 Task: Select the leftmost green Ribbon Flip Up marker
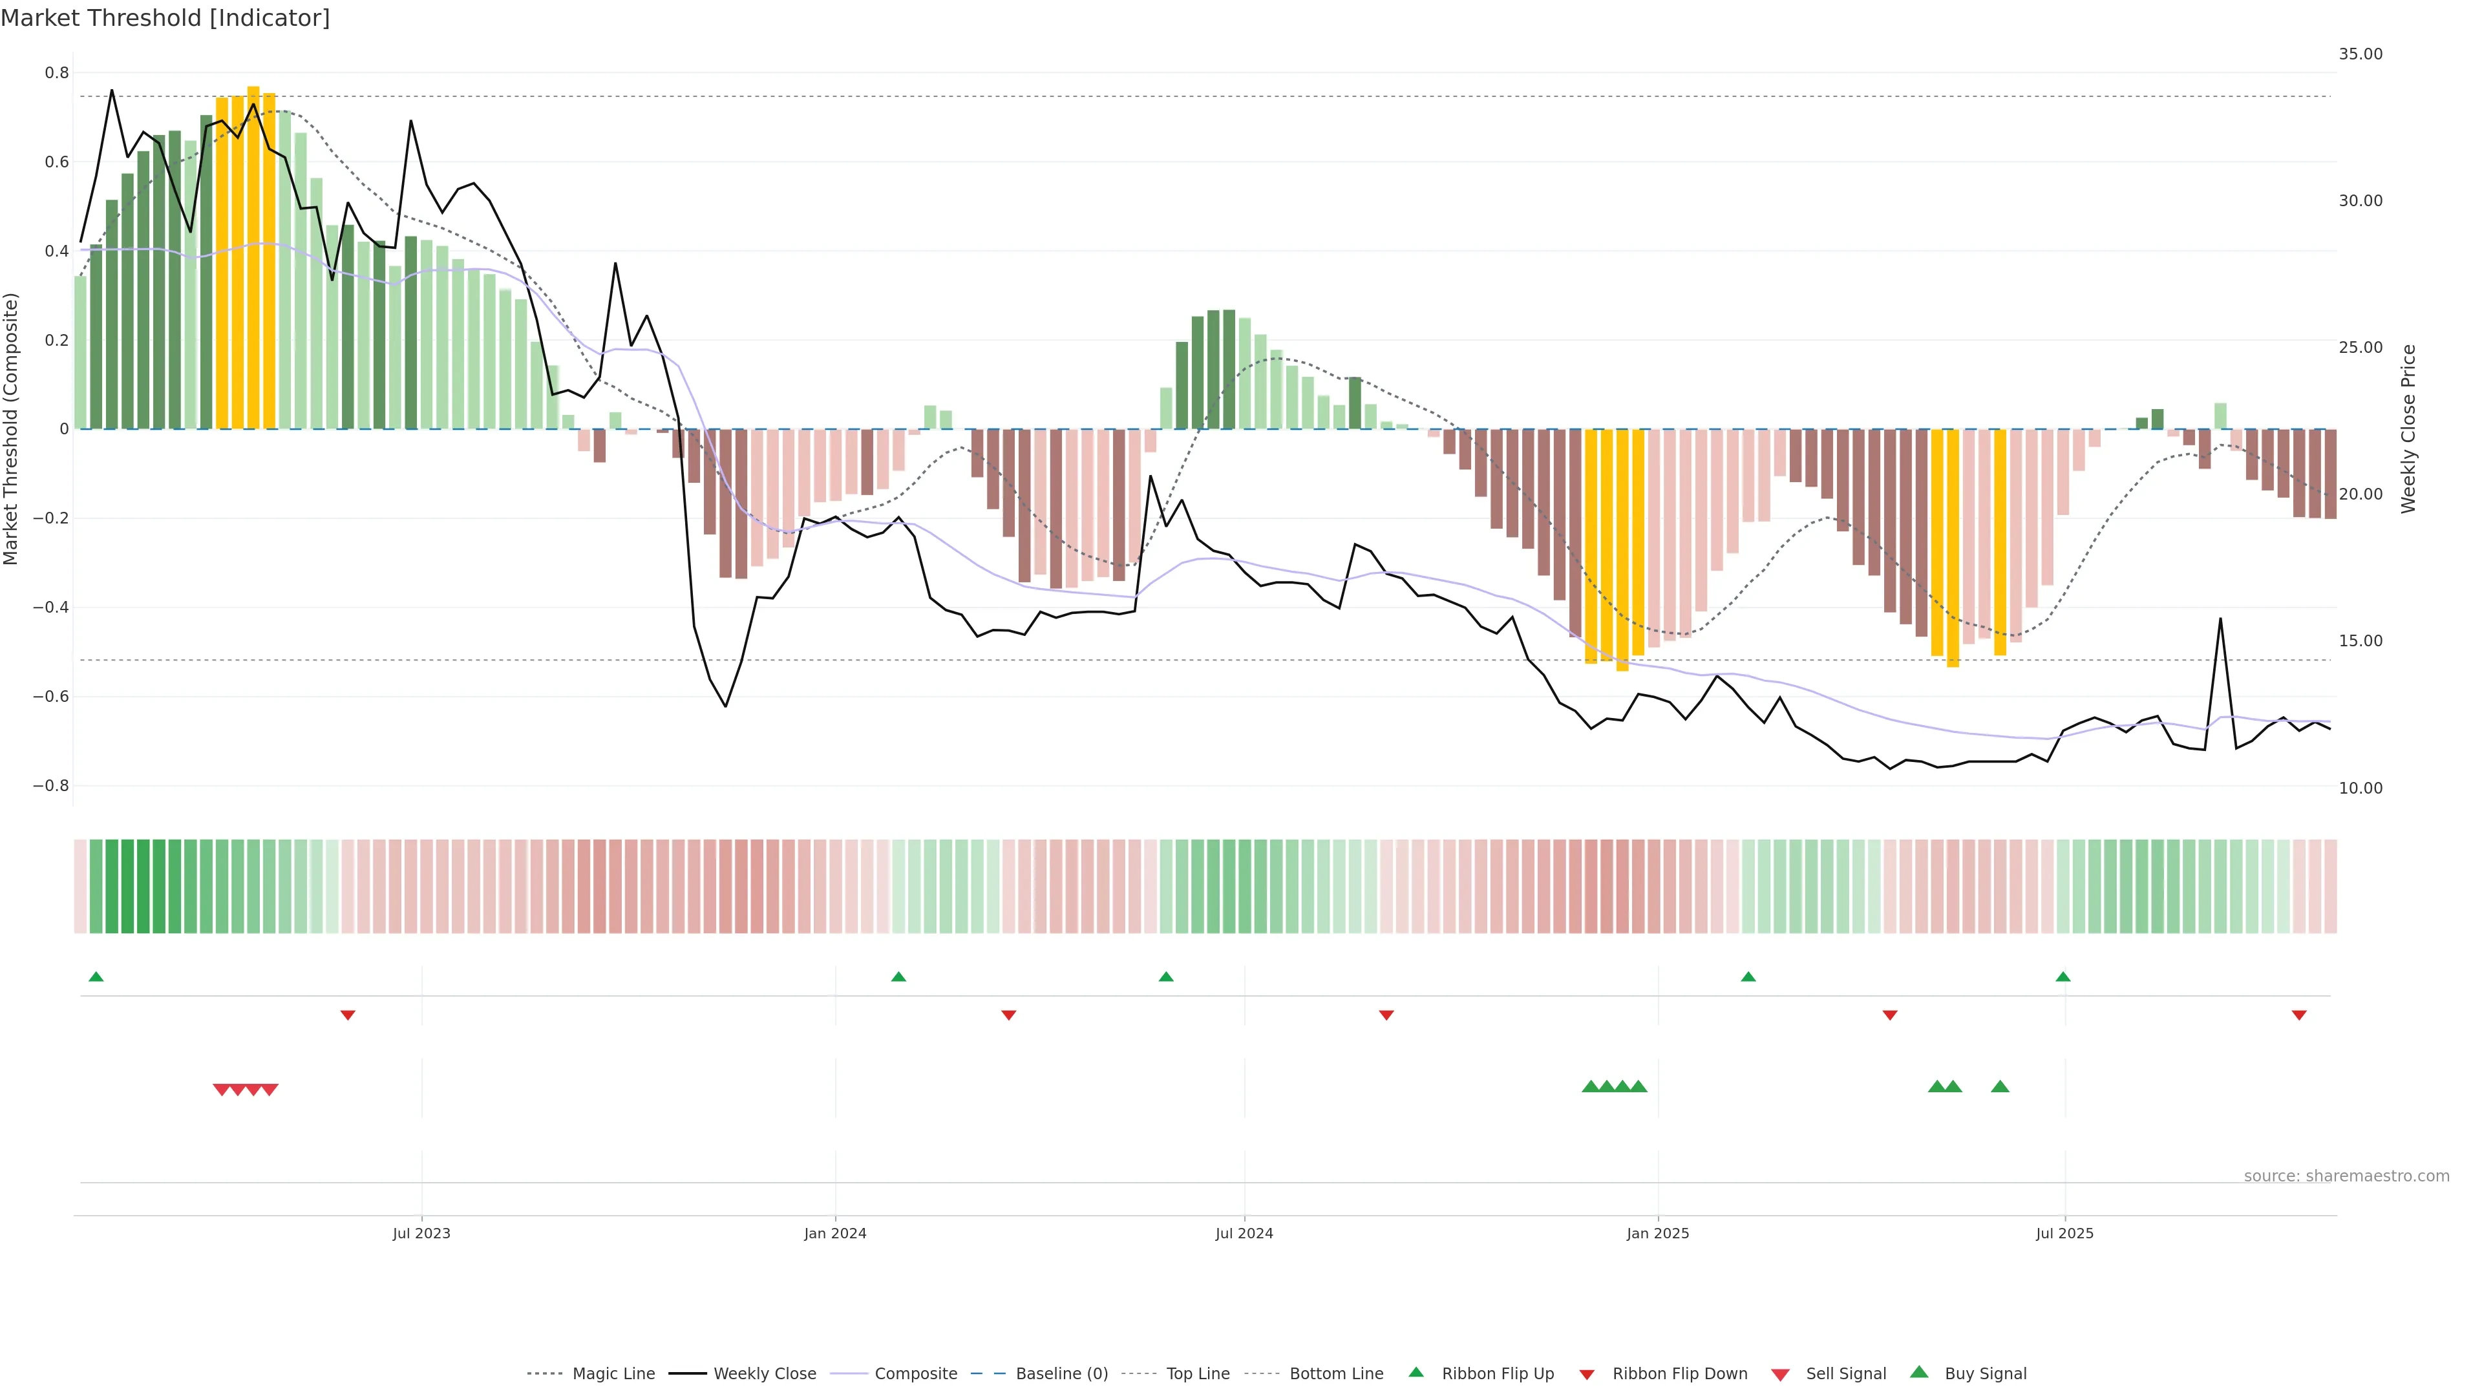click(x=96, y=977)
